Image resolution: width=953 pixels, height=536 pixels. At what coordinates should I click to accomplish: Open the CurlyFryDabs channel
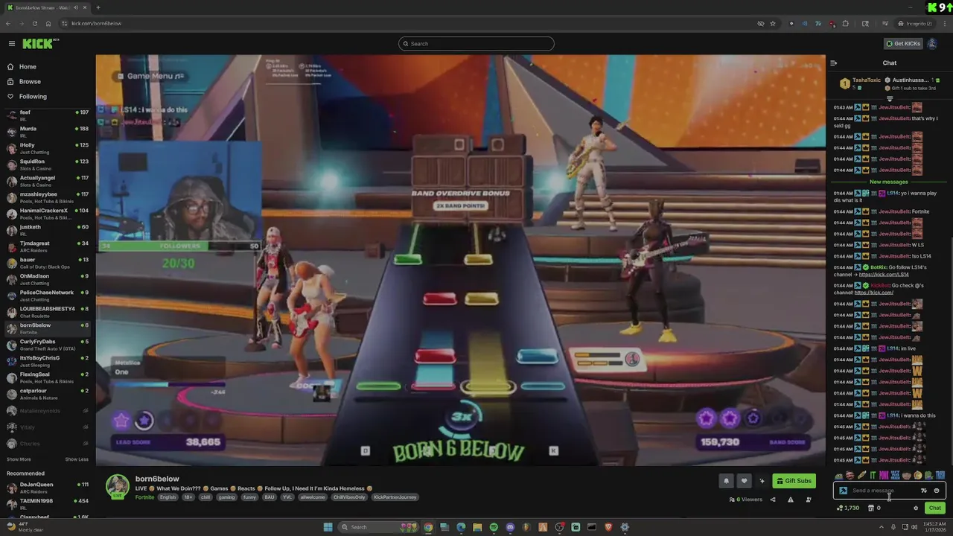coord(48,345)
